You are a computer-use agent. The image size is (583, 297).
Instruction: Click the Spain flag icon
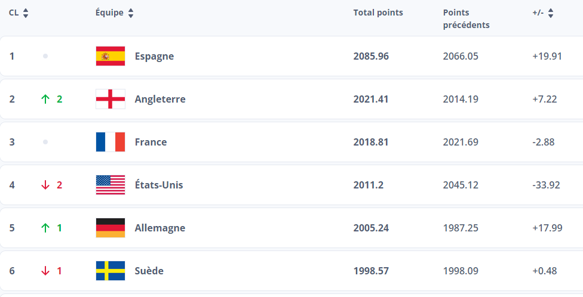coord(111,56)
